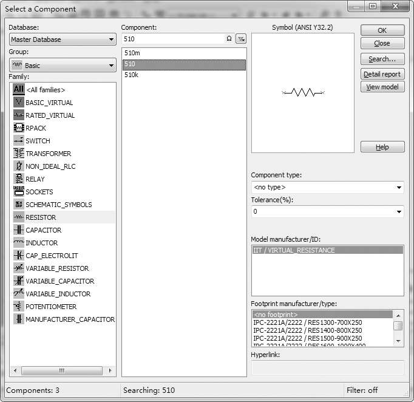Pick the INDUCTOR family icon
The image size is (414, 402).
pos(19,243)
